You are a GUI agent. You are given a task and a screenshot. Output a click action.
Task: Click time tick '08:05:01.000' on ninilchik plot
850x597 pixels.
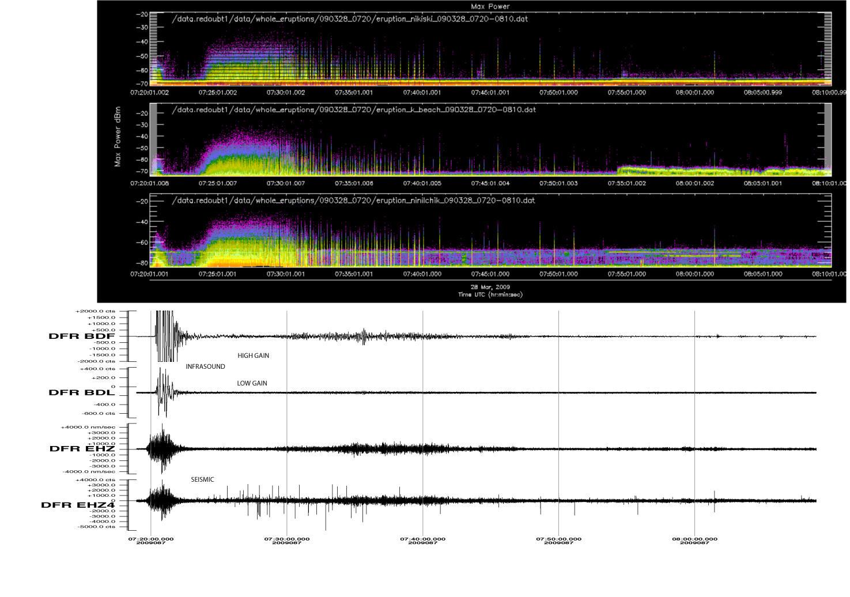[763, 274]
